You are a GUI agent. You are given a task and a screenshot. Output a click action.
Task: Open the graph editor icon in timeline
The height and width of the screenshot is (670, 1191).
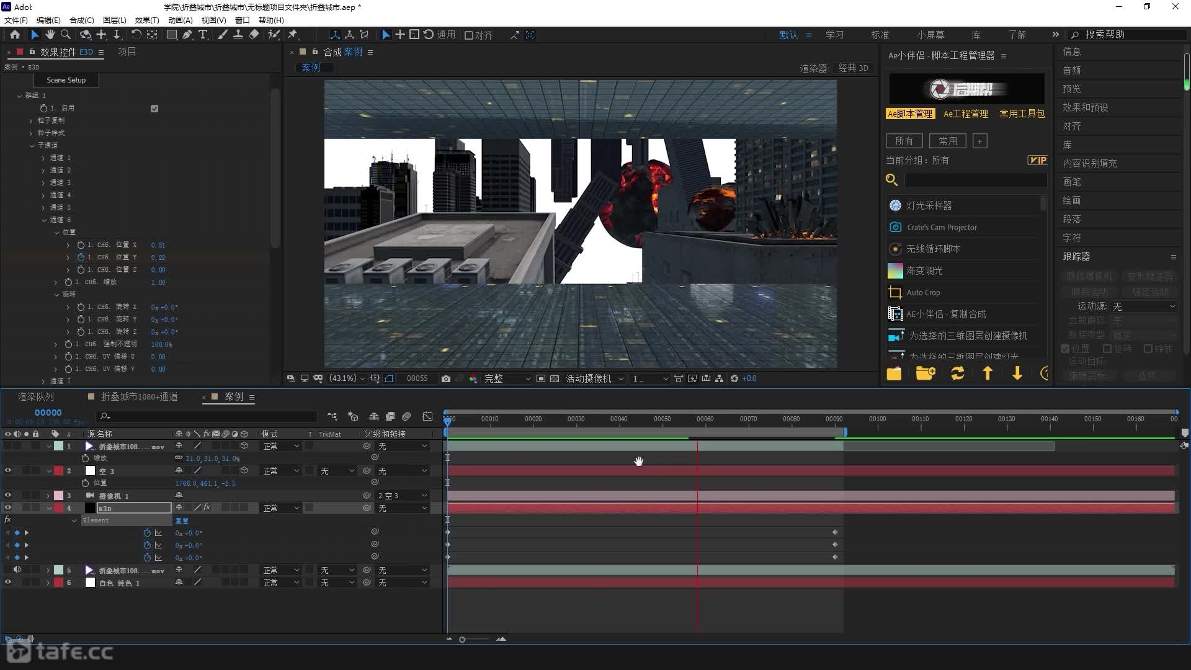pyautogui.click(x=427, y=416)
